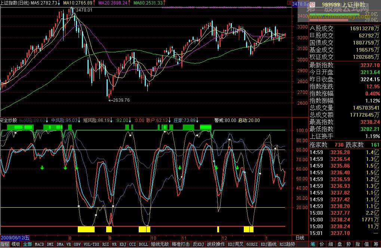Image resolution: width=381 pixels, height=248 pixels.
Task: Select the VOL-TDX indicator tab
Action: pos(91,244)
